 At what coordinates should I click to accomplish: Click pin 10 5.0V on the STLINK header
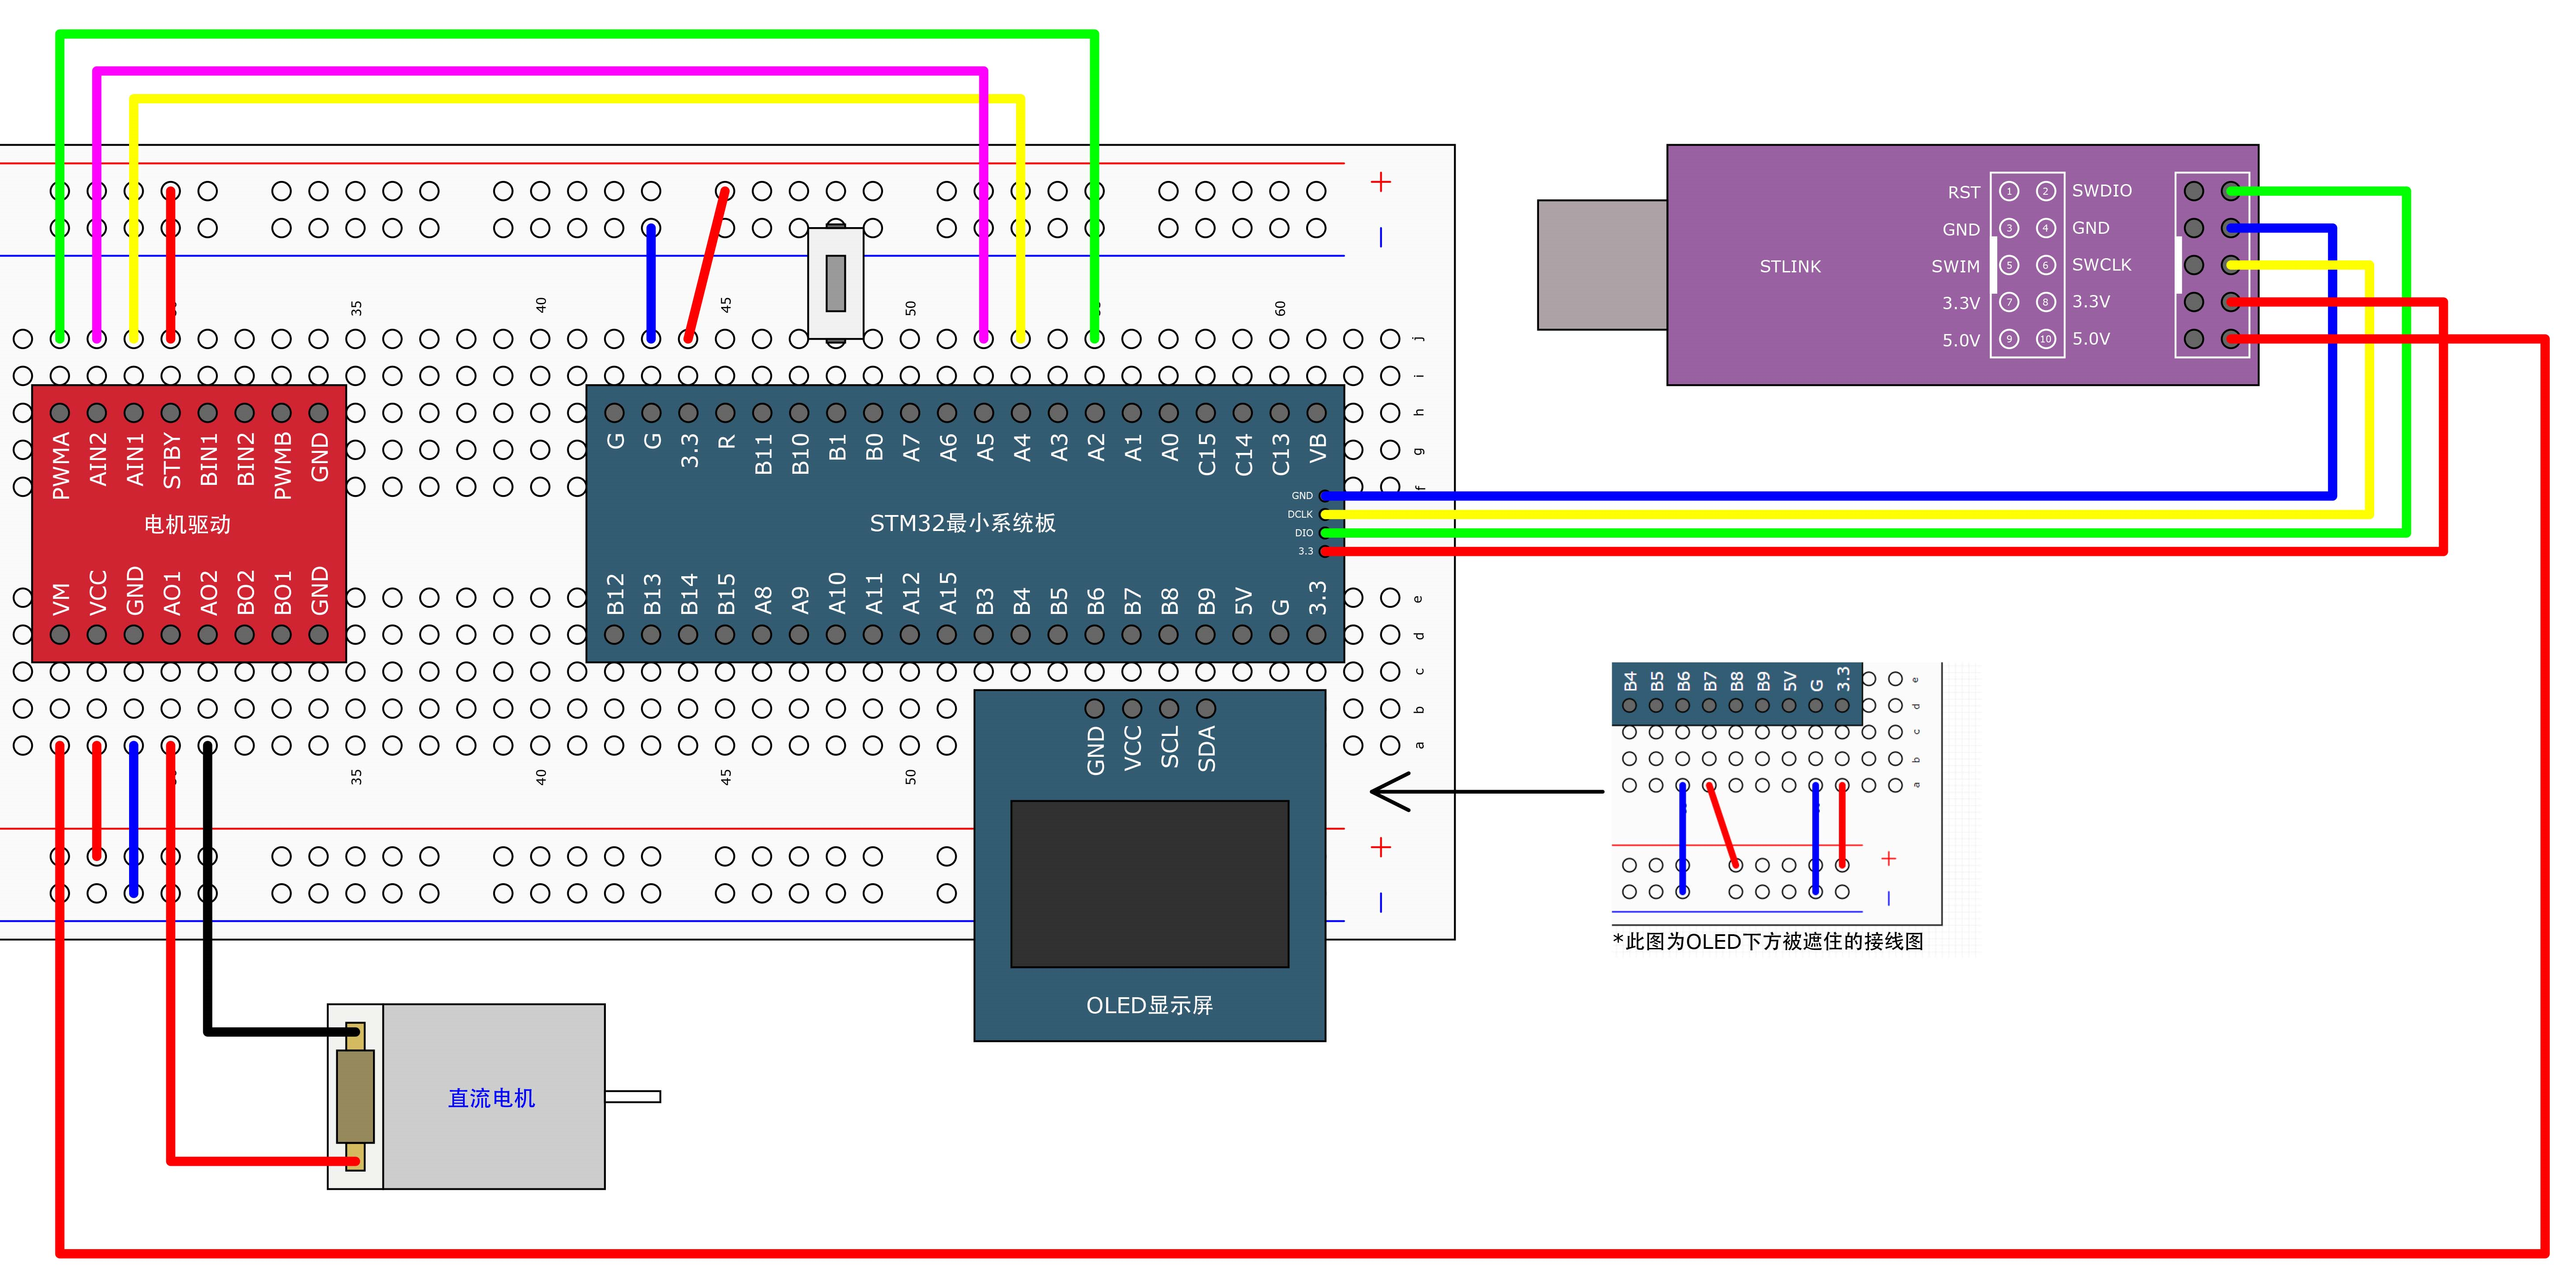pos(2046,339)
